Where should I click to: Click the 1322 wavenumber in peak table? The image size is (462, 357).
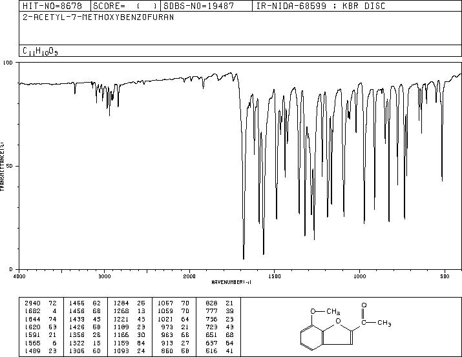[77, 343]
